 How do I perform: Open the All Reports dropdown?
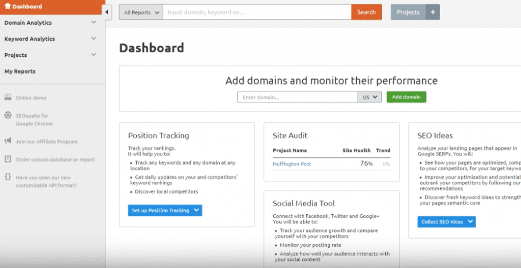tap(141, 12)
